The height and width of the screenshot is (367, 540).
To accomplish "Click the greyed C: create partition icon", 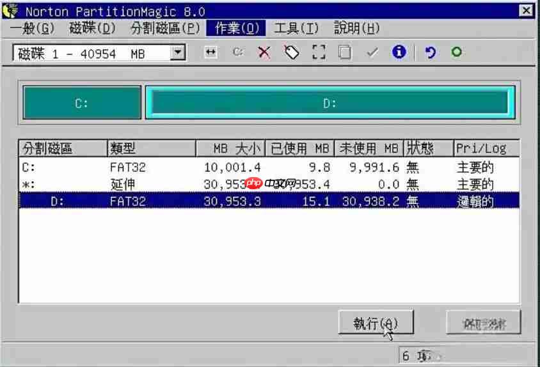I will click(x=237, y=52).
